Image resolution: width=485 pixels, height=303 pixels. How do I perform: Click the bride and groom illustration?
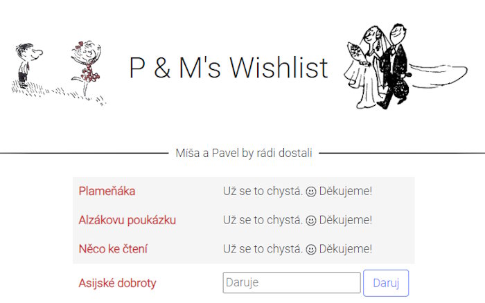(405, 66)
